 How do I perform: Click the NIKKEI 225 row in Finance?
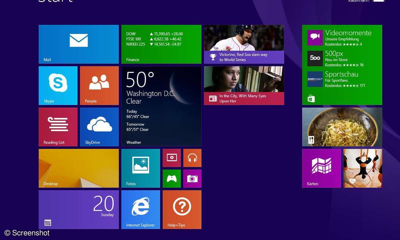point(154,44)
